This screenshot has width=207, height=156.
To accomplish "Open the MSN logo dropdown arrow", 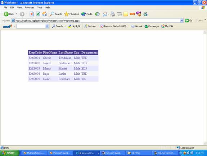I will click(x=15, y=26).
